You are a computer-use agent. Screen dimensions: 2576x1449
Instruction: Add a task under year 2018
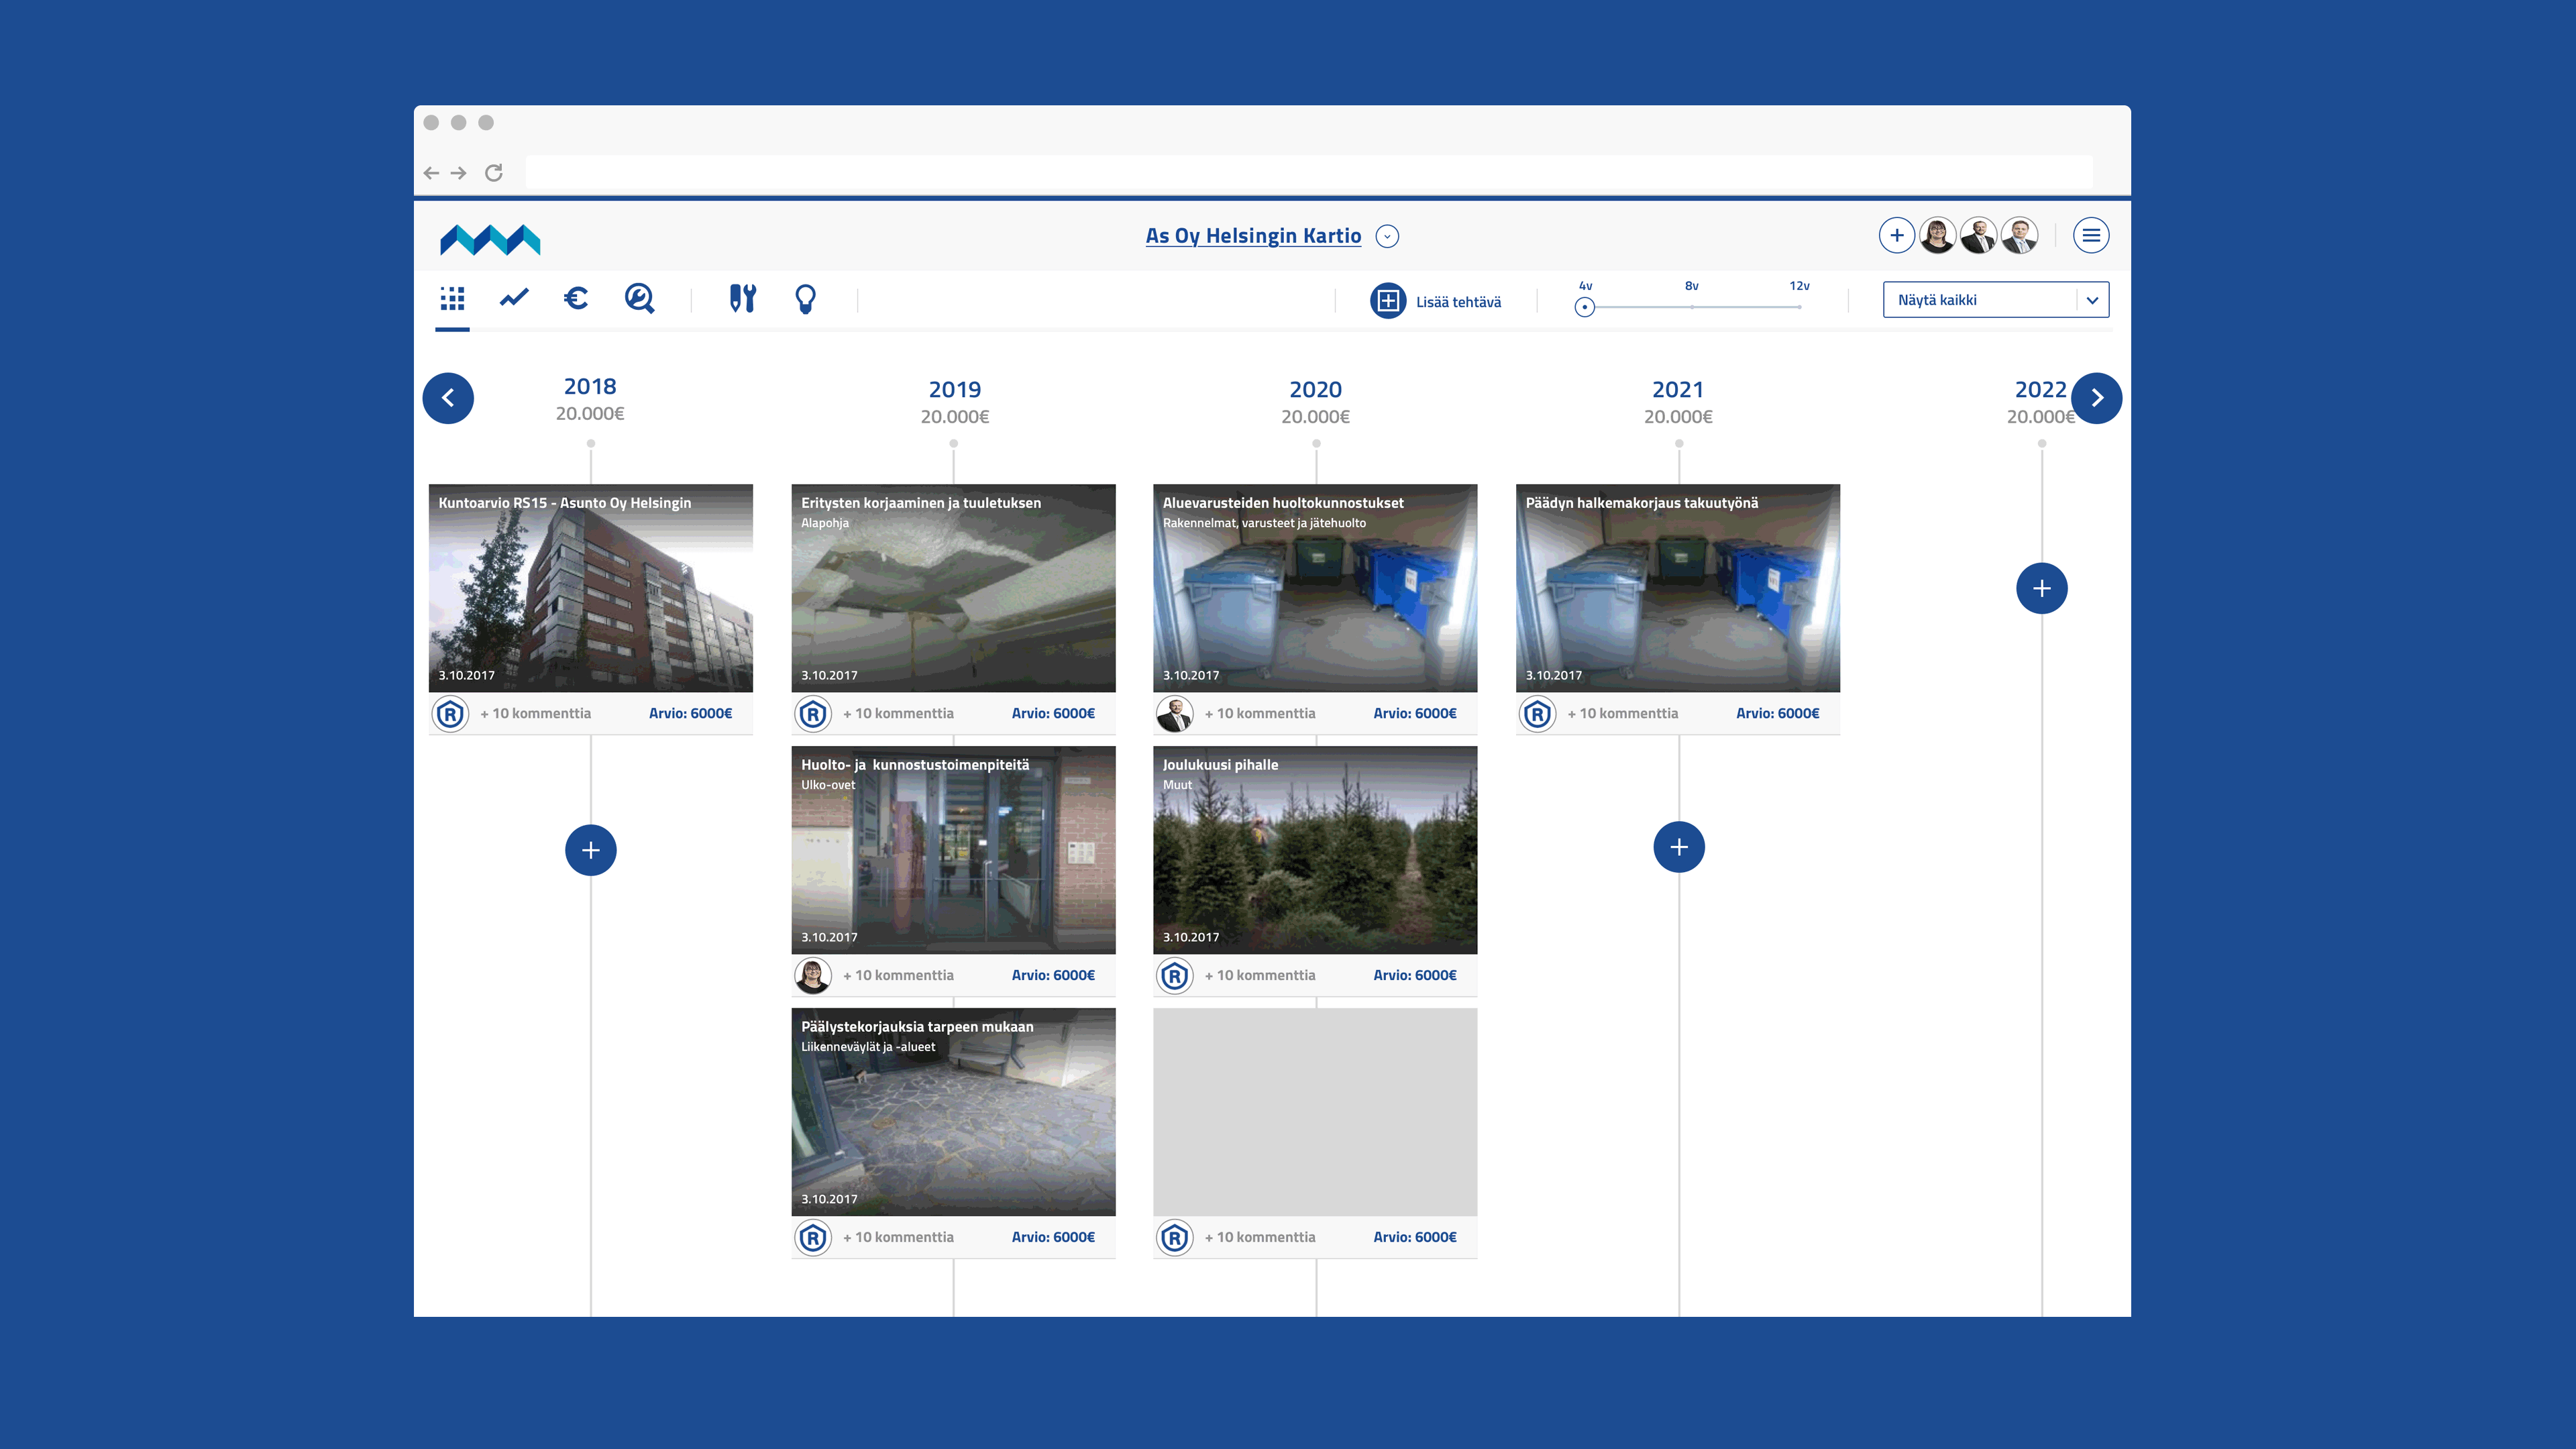tap(591, 850)
